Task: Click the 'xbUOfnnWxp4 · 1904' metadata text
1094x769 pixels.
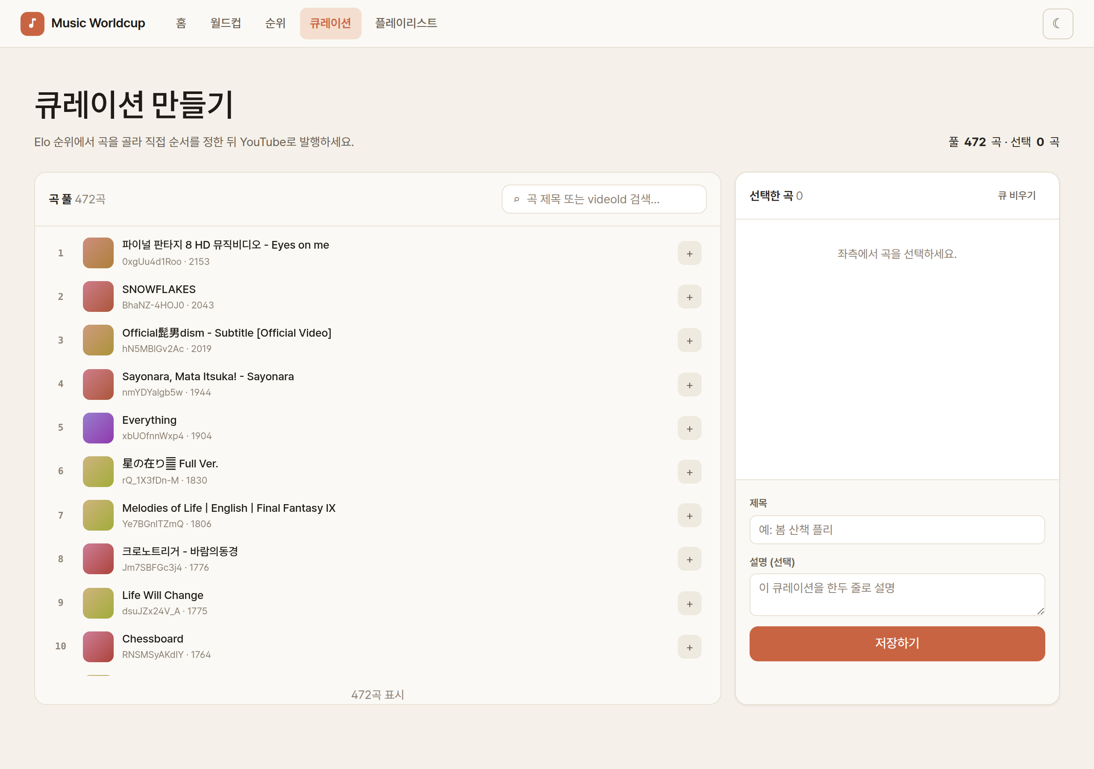Action: (x=167, y=436)
